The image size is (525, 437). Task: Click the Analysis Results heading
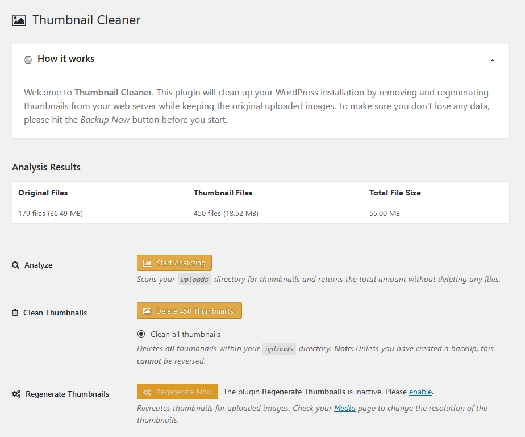(46, 167)
